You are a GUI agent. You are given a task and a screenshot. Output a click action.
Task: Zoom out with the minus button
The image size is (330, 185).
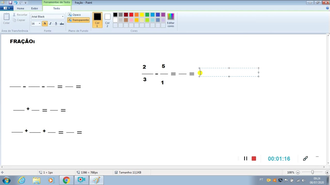tap(298, 172)
